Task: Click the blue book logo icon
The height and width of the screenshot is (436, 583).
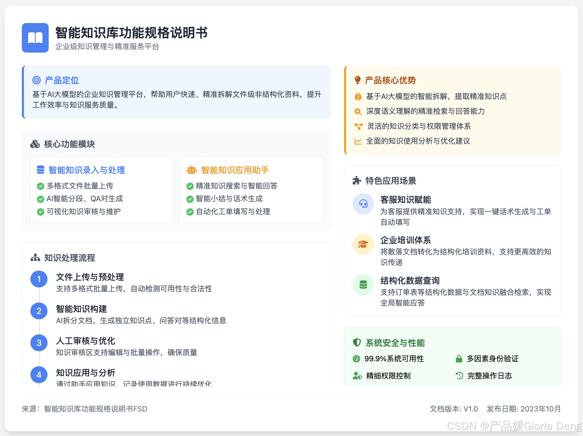Action: click(x=35, y=38)
